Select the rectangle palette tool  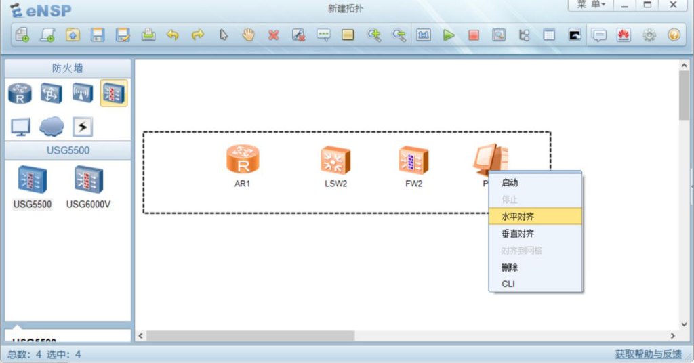[x=348, y=35]
